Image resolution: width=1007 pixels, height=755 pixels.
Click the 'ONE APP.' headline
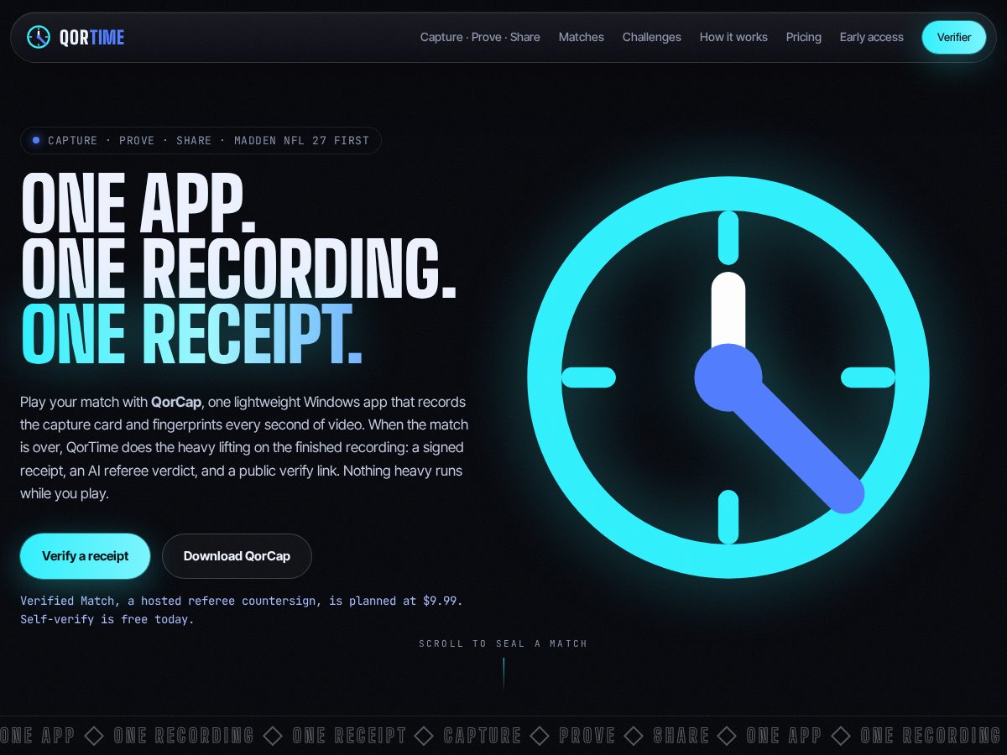138,204
